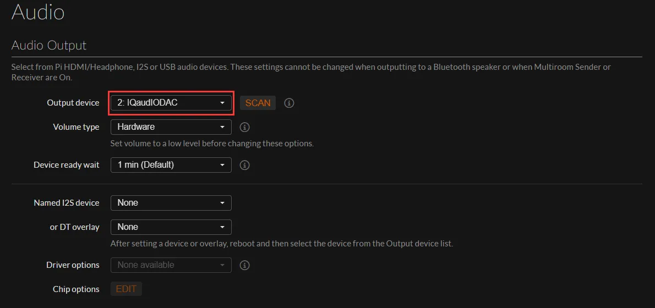Click the Chip options label
The width and height of the screenshot is (655, 308).
[76, 289]
